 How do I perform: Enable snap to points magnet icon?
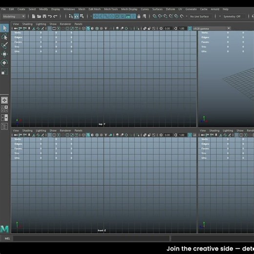166,16
